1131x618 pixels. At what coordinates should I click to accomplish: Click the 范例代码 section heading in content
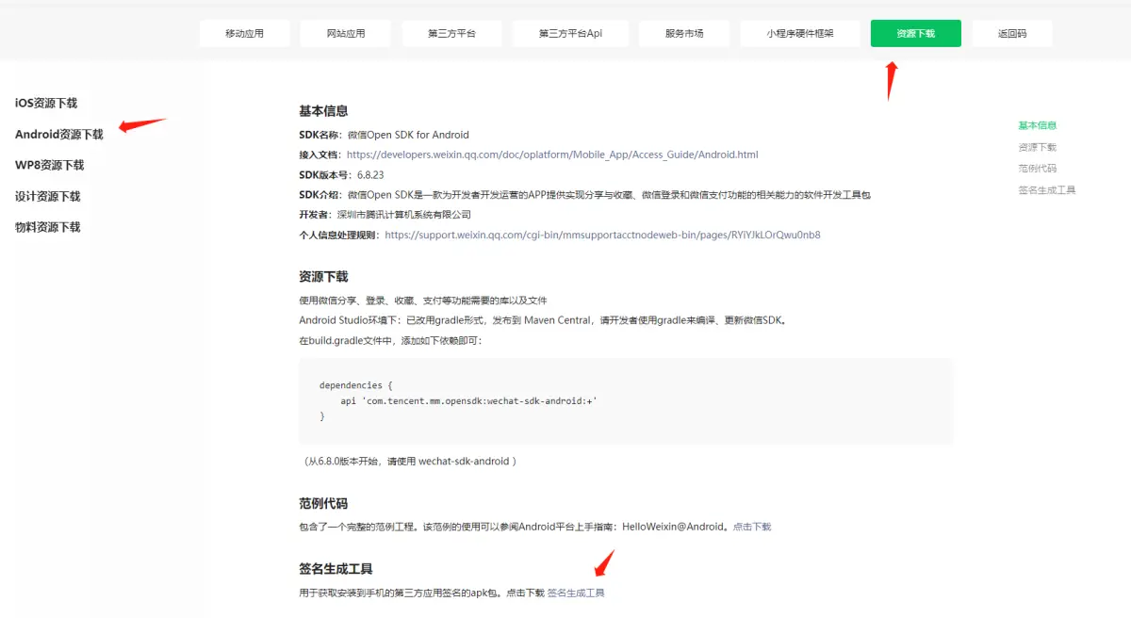click(323, 504)
